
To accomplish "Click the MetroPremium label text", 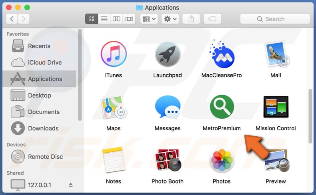I will [x=222, y=128].
